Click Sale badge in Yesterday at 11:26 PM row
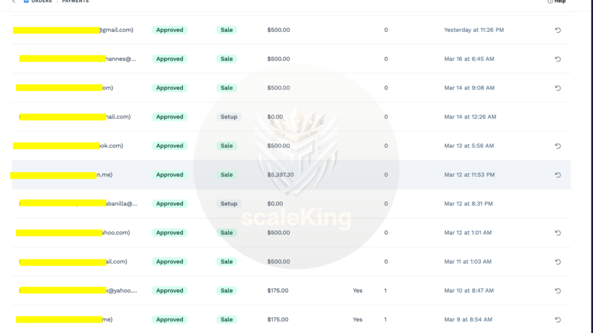593x333 pixels. tap(226, 30)
